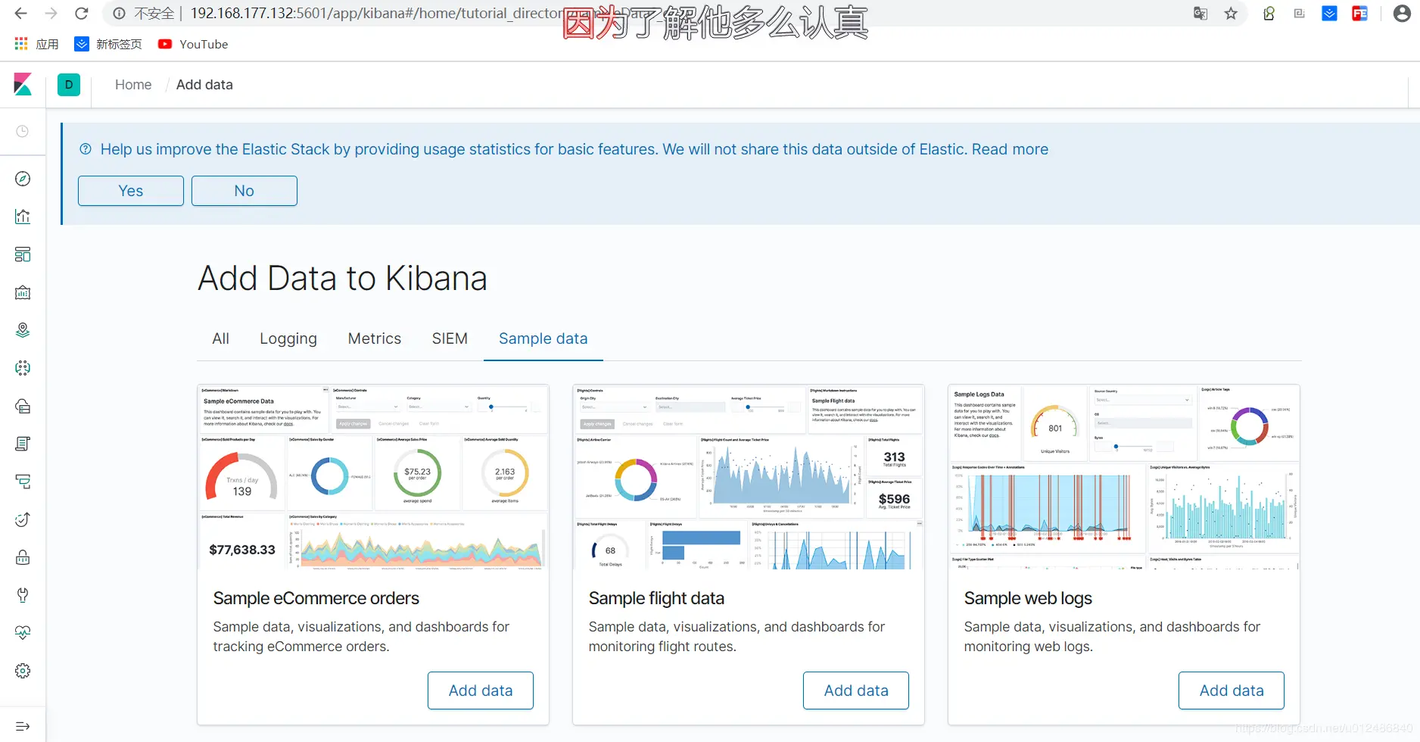Screen dimensions: 1420x742
Task: Click the Sample flight data title
Action: pyautogui.click(x=656, y=598)
